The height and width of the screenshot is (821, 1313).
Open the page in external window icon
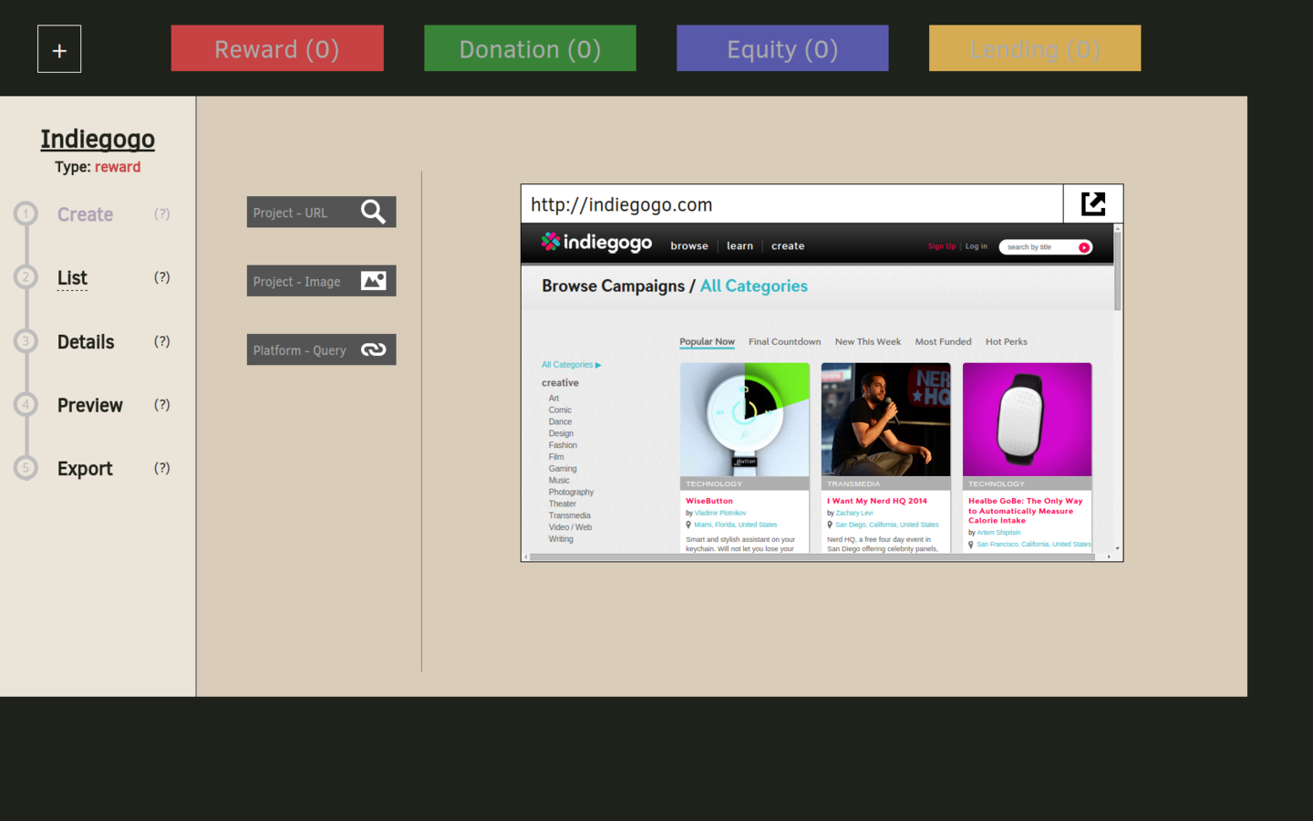[1093, 204]
